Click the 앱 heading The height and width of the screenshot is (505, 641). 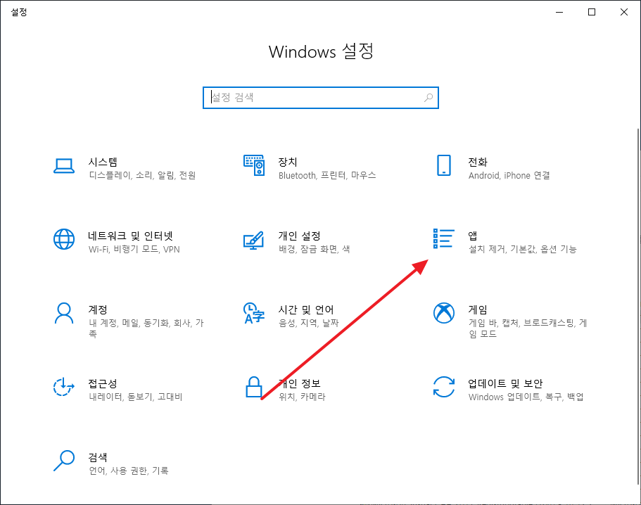(473, 236)
